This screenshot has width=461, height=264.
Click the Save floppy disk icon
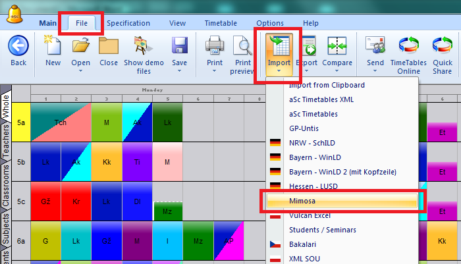(x=180, y=45)
